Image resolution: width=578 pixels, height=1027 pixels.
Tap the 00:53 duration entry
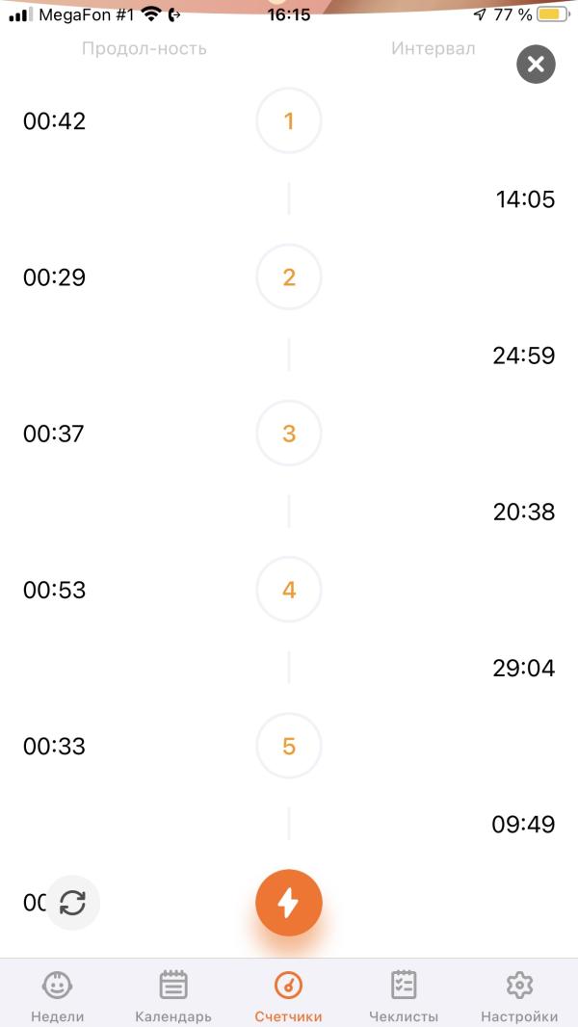click(x=54, y=591)
